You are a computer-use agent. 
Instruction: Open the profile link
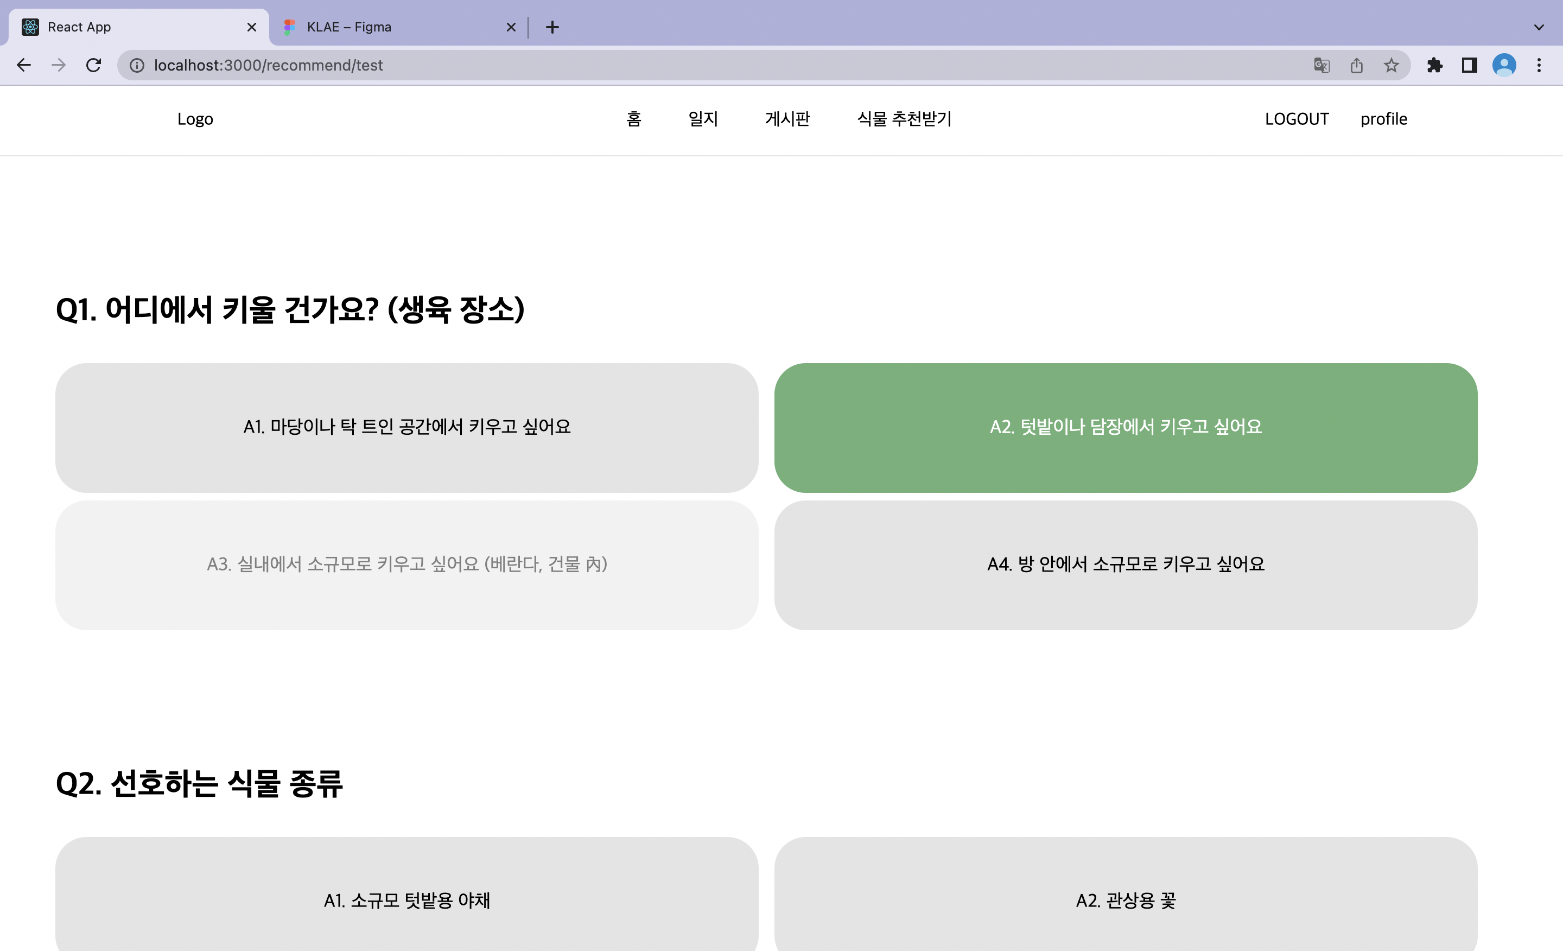[x=1383, y=119]
